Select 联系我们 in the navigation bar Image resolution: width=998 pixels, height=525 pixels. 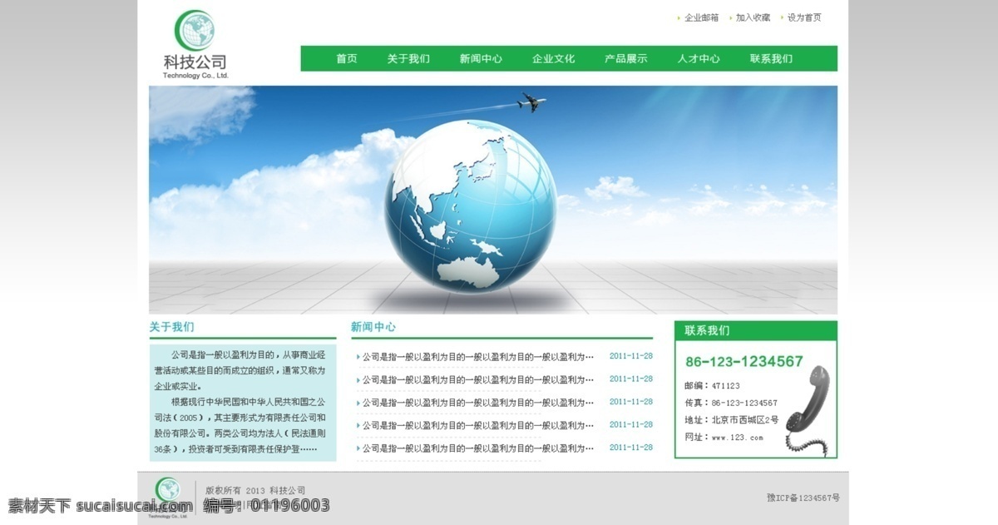(771, 59)
